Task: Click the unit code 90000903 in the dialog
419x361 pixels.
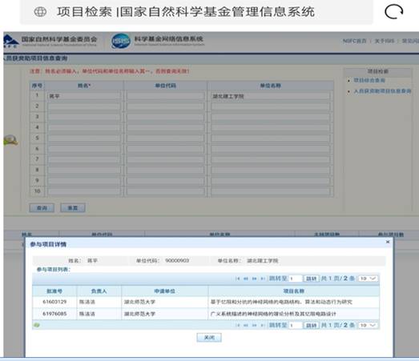Action: [x=177, y=260]
